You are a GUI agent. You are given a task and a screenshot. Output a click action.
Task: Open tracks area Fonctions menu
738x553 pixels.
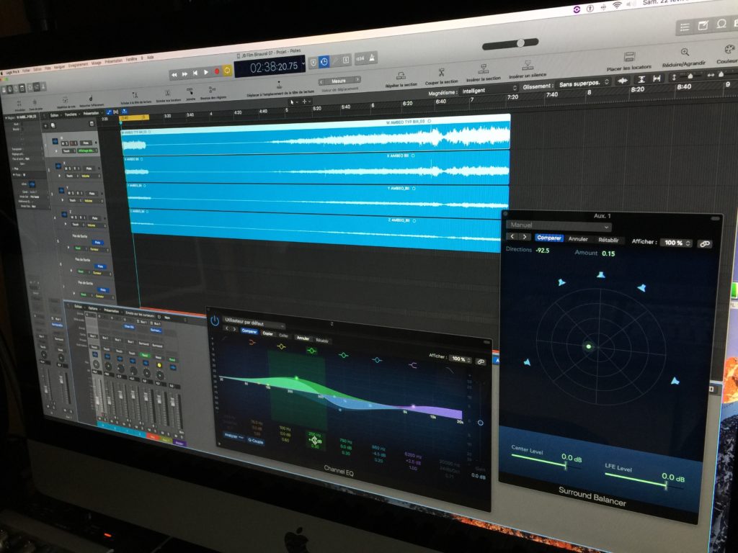tap(71, 114)
